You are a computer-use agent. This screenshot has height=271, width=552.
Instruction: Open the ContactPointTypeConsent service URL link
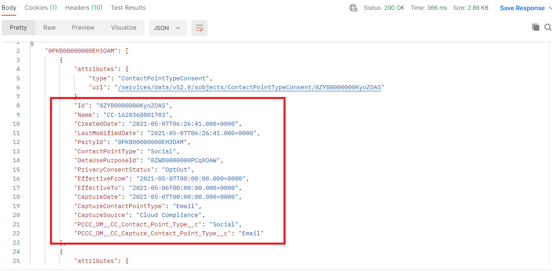[249, 87]
